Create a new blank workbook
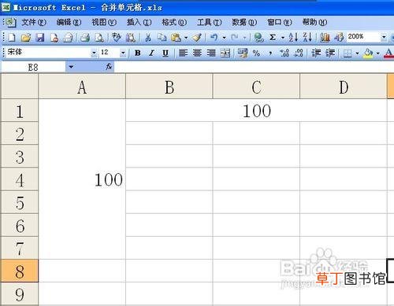The width and height of the screenshot is (394, 306). tap(12, 38)
